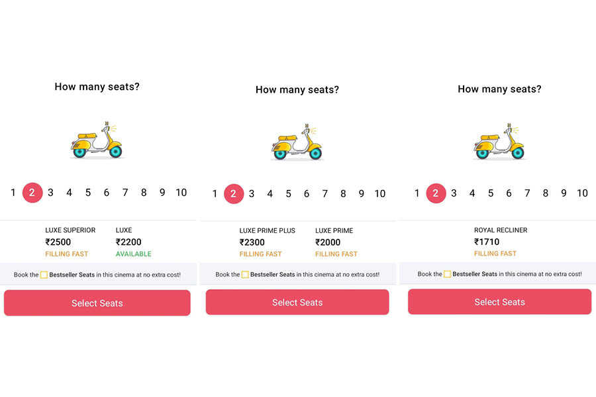The image size is (596, 397).
Task: Select 10 seats in the left panel
Action: tap(181, 193)
